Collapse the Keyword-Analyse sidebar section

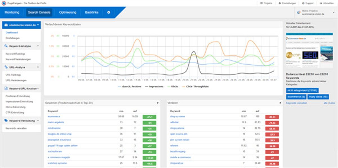(x=21, y=46)
